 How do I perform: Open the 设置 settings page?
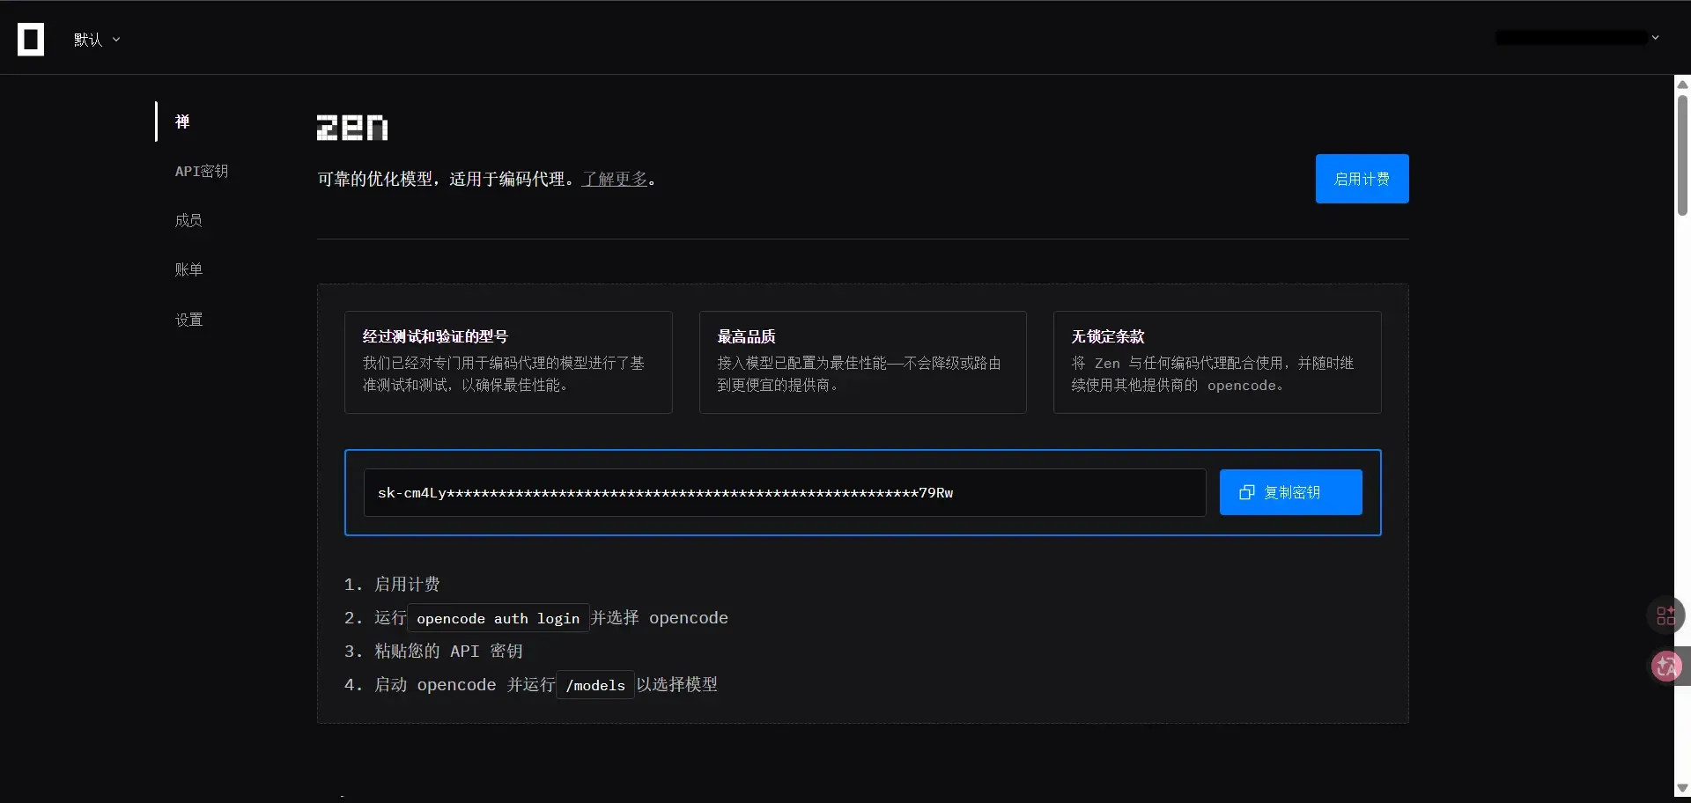click(188, 319)
